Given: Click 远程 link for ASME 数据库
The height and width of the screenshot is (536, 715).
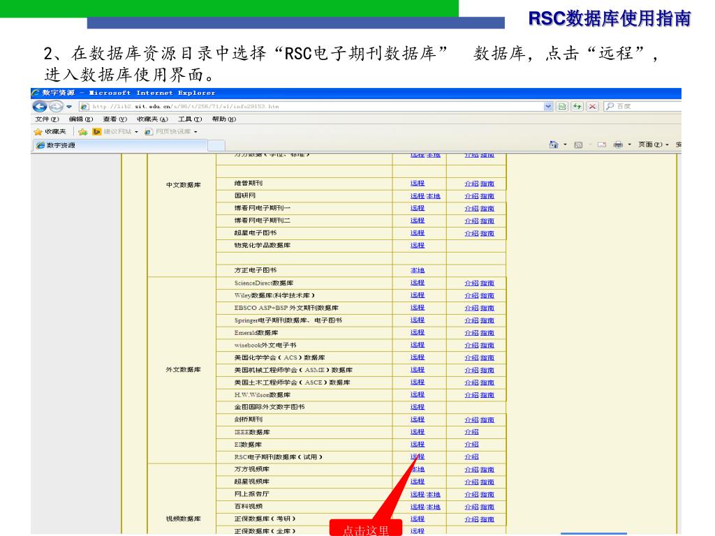Looking at the screenshot, I should [x=418, y=370].
